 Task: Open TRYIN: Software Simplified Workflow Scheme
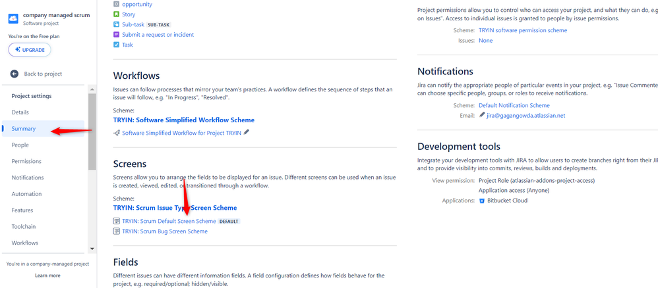pyautogui.click(x=184, y=120)
